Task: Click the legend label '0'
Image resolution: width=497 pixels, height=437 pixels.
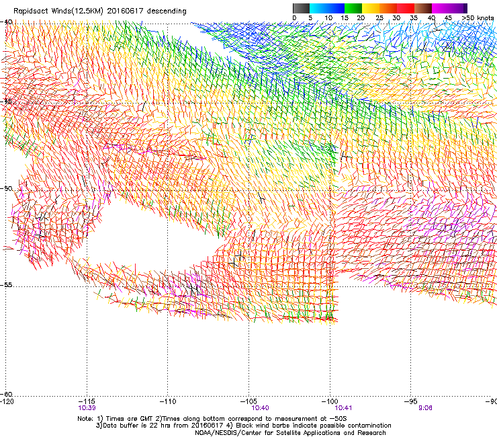Action: (x=294, y=18)
